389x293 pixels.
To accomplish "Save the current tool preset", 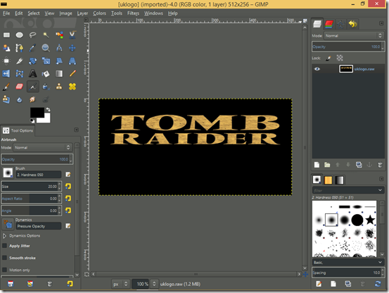I will coord(11,284).
